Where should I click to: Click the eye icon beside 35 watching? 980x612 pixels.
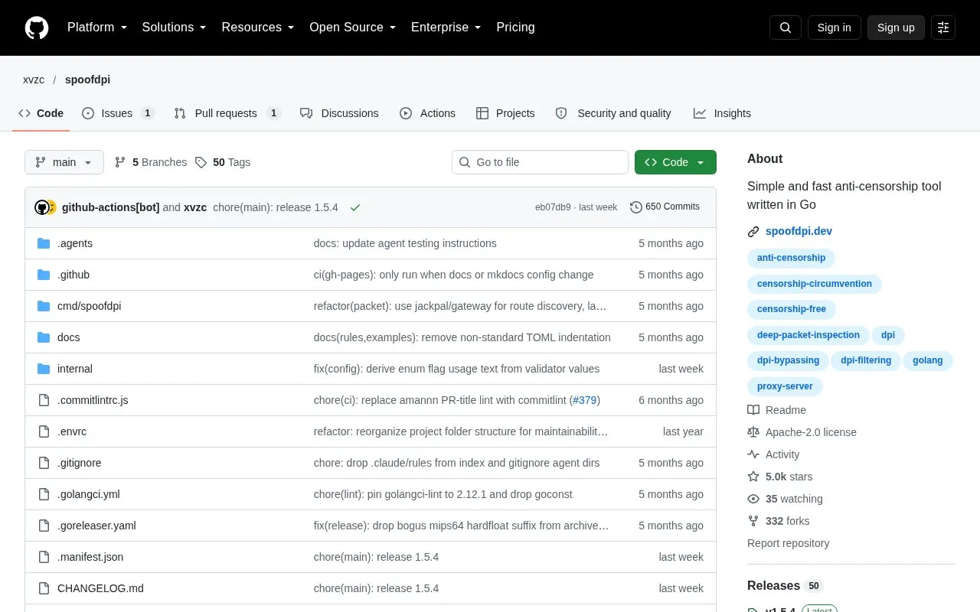(753, 499)
